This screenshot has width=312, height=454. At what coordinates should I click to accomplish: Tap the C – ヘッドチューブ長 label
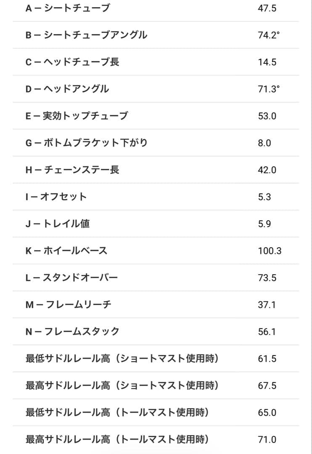(72, 62)
